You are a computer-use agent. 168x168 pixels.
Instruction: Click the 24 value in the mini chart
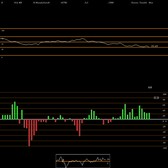[x=108, y=159]
